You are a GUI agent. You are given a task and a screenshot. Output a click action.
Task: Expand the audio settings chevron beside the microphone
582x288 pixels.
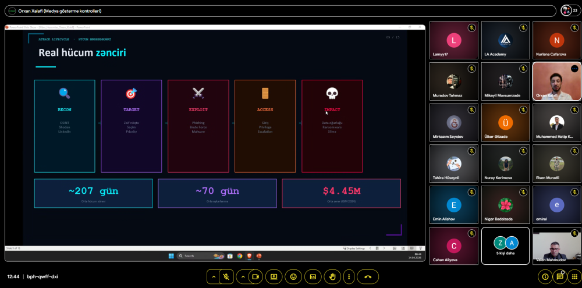(213, 277)
